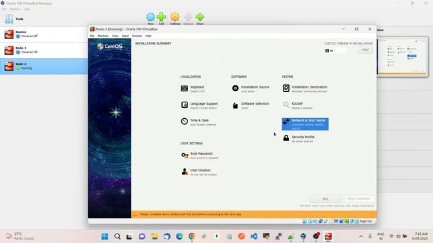This screenshot has width=433, height=243.
Task: Open Security Profile settings
Action: point(298,138)
